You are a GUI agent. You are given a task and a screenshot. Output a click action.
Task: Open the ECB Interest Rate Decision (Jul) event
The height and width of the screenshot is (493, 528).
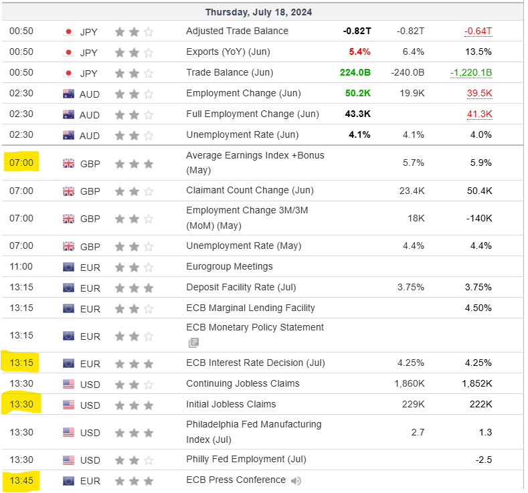pos(255,363)
